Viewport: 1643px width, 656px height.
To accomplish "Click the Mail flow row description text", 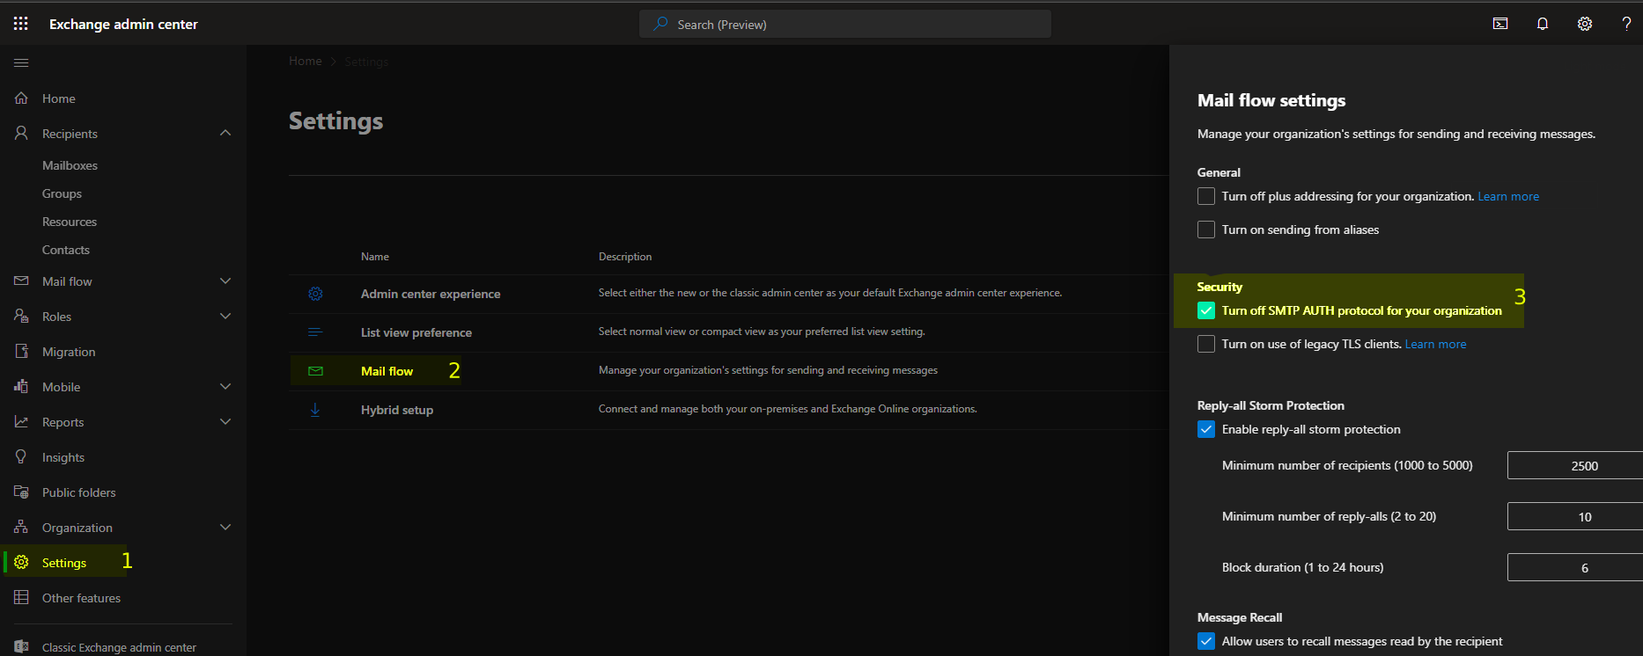I will click(x=768, y=370).
